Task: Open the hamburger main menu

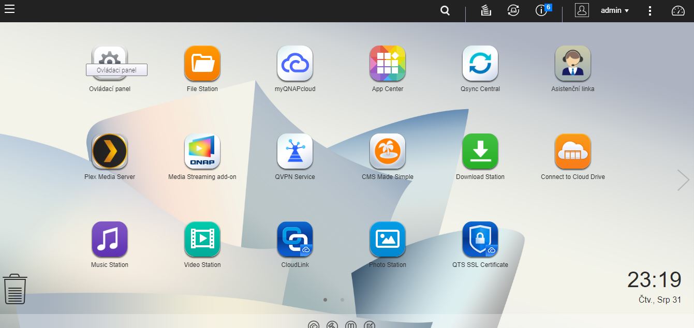Action: point(9,8)
